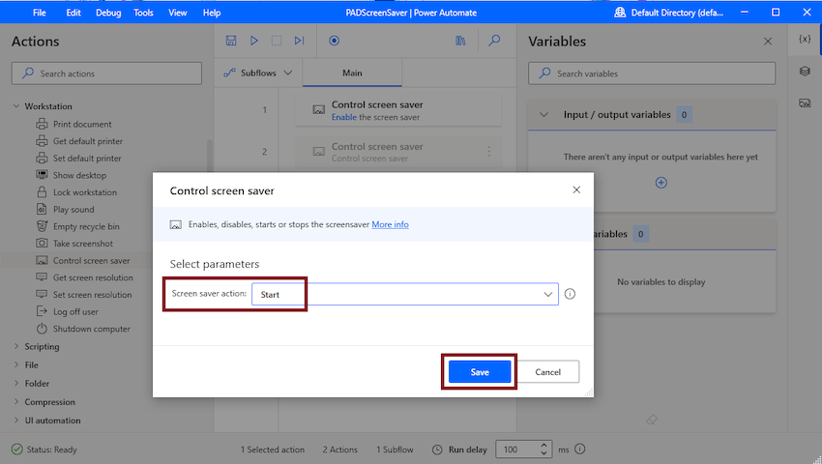This screenshot has height=464, width=822.
Task: Select the Main subflow tab
Action: (352, 72)
